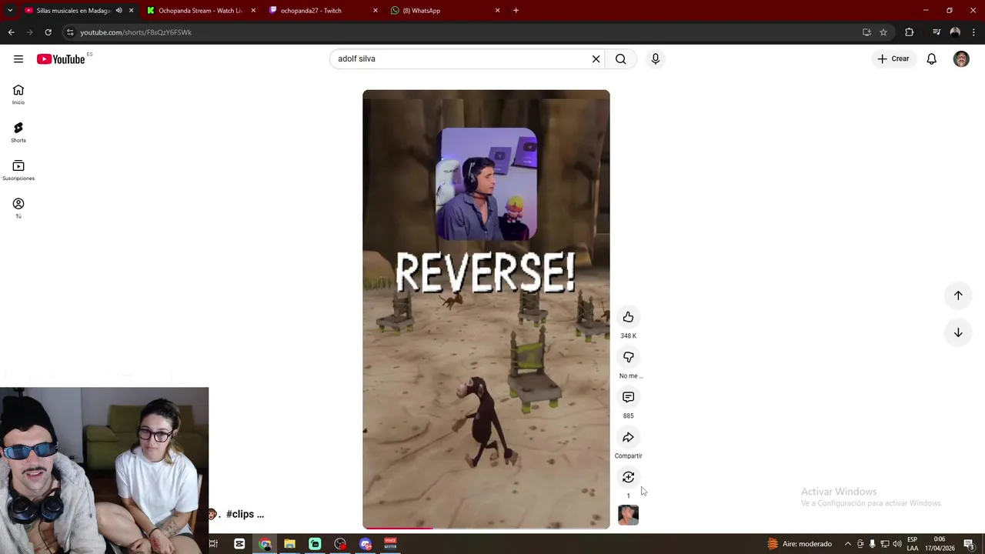The height and width of the screenshot is (554, 985).
Task: Close the WhatsApp tab
Action: pos(497,11)
